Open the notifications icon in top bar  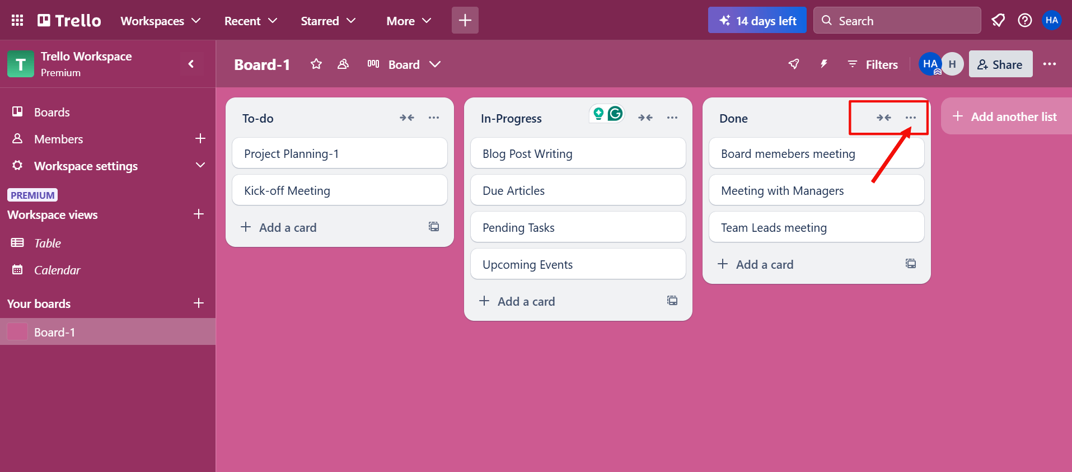pos(998,21)
